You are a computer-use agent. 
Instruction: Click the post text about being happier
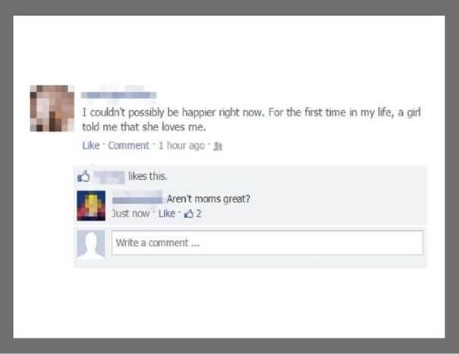(x=251, y=120)
